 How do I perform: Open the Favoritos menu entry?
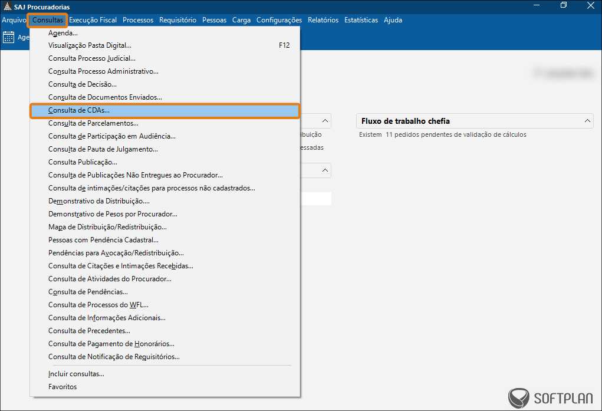pyautogui.click(x=165, y=387)
